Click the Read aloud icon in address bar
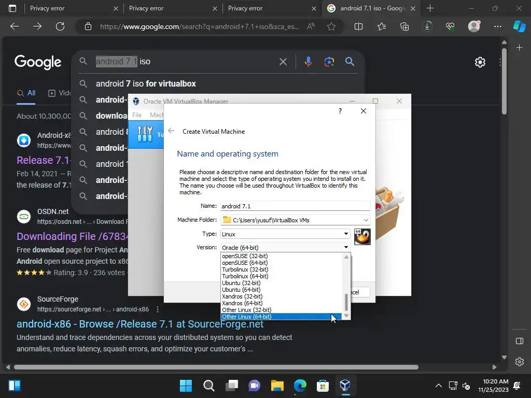The height and width of the screenshot is (398, 531). point(311,26)
